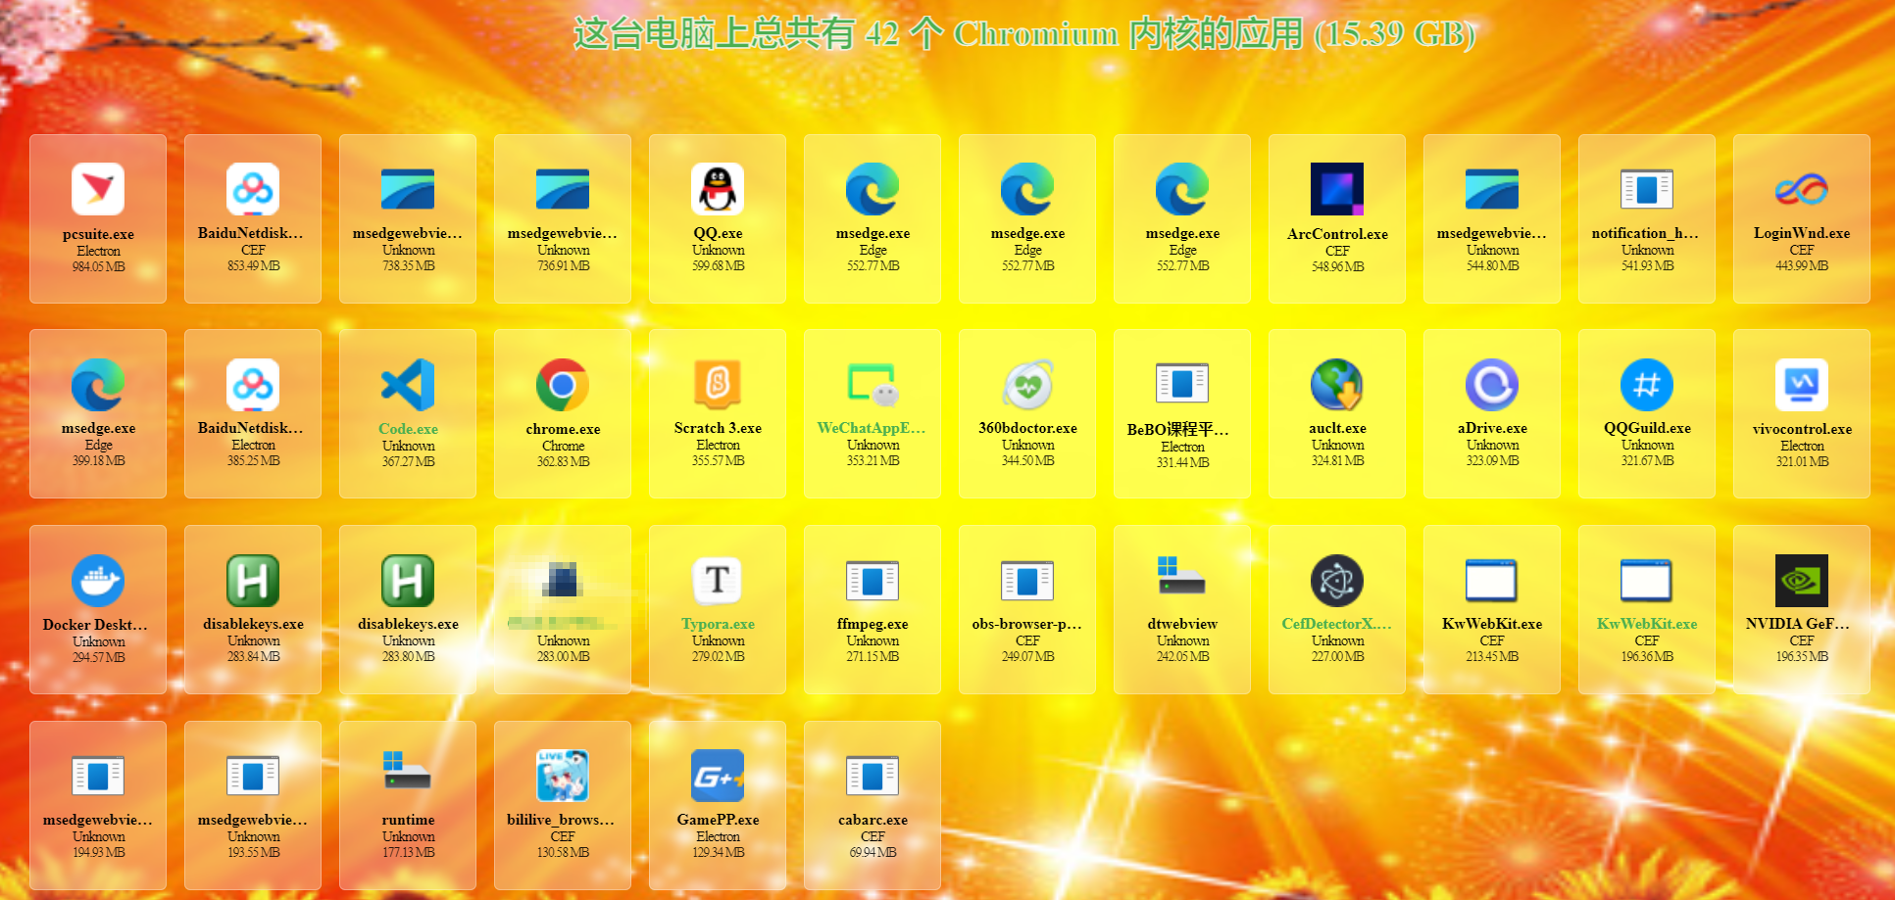Screen dimensions: 1895x900
Task: Select the disablekeys.exe icon with 283.80 MB
Action: tap(408, 581)
